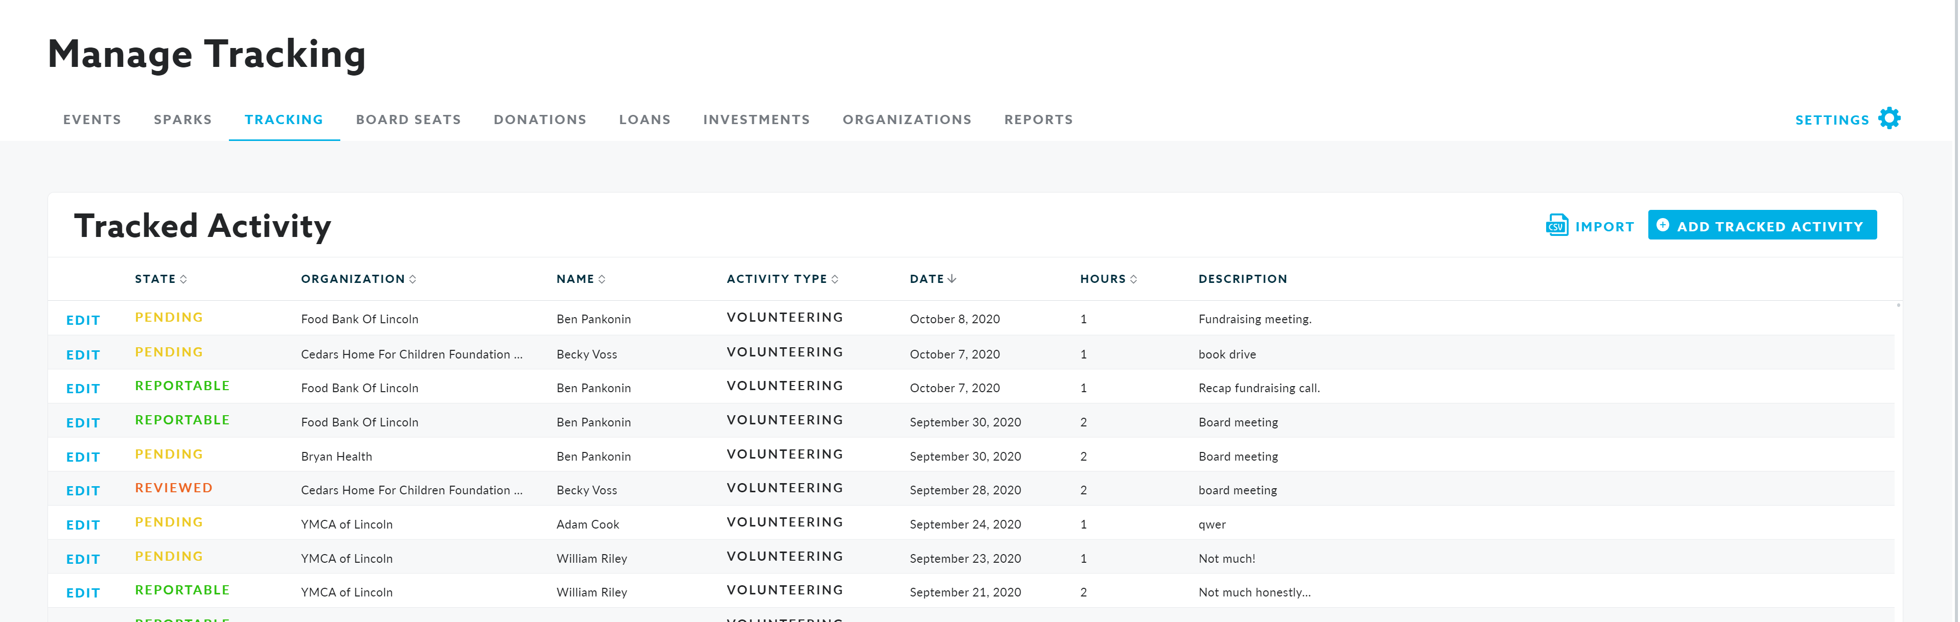The image size is (1960, 622).
Task: Open the Events tab
Action: pyautogui.click(x=92, y=119)
